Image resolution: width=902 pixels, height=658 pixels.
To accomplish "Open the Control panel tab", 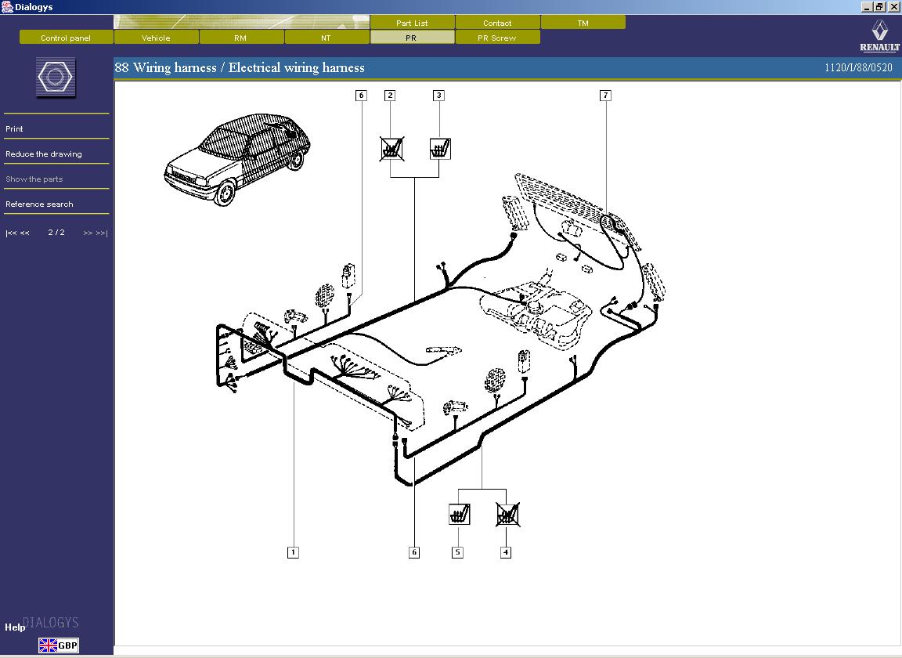I will pyautogui.click(x=66, y=38).
